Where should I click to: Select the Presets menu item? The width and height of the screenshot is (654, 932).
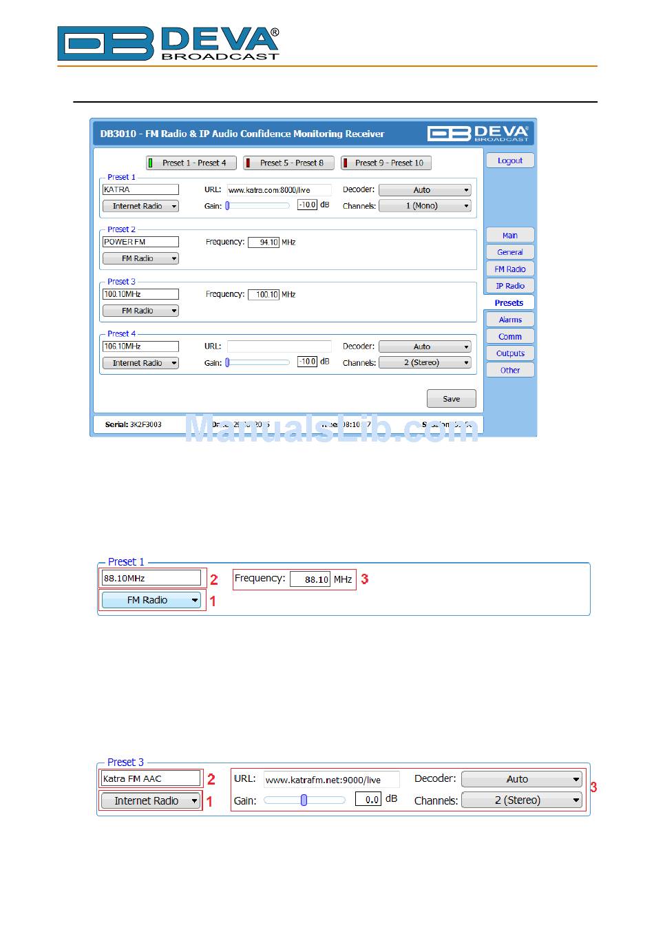[x=509, y=303]
